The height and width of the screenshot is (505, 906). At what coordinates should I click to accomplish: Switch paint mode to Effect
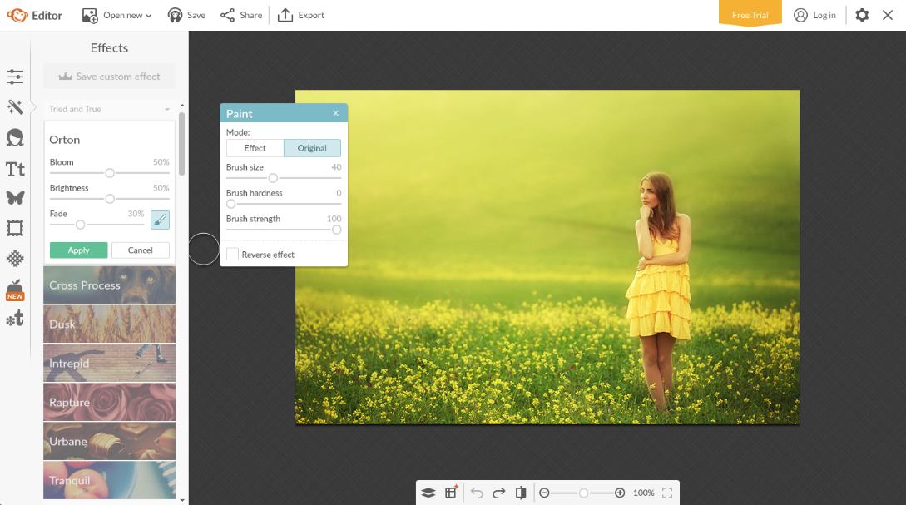255,147
